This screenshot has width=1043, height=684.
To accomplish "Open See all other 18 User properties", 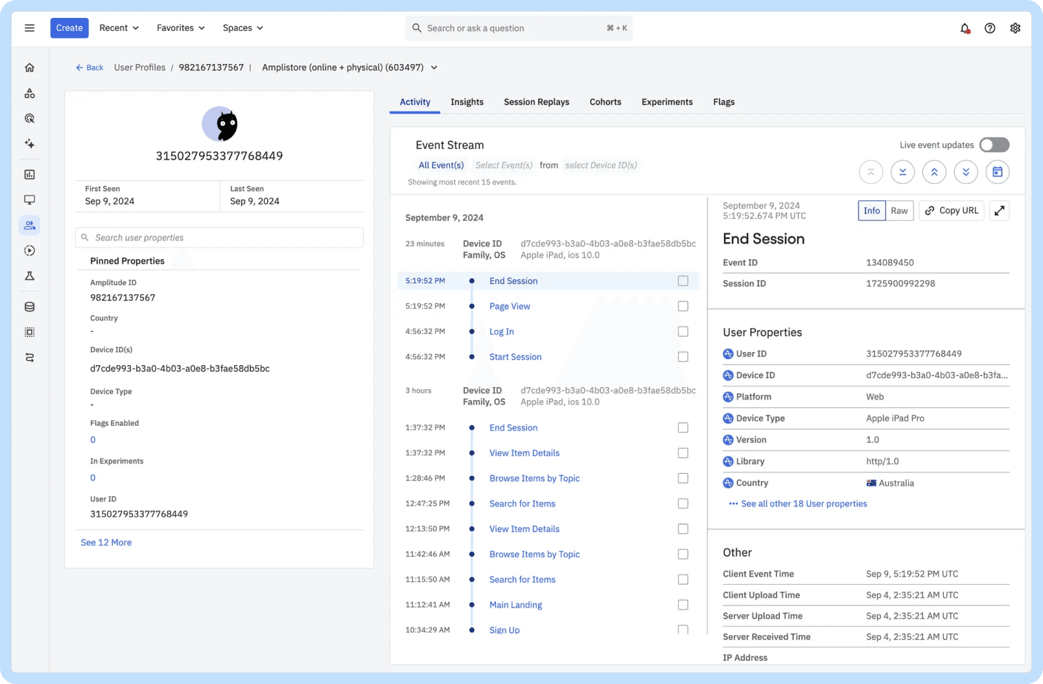I will click(803, 504).
